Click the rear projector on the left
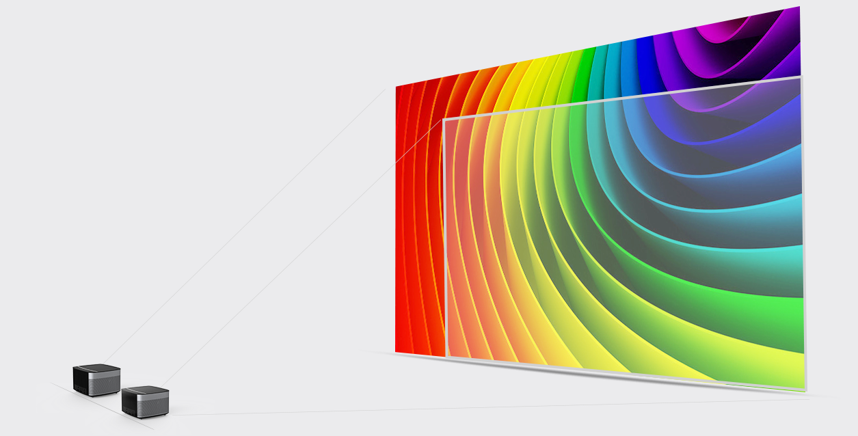858x436 pixels. 96,379
